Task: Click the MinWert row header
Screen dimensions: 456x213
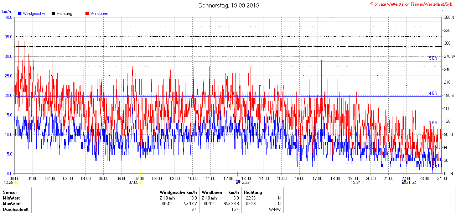Action: click(x=11, y=198)
